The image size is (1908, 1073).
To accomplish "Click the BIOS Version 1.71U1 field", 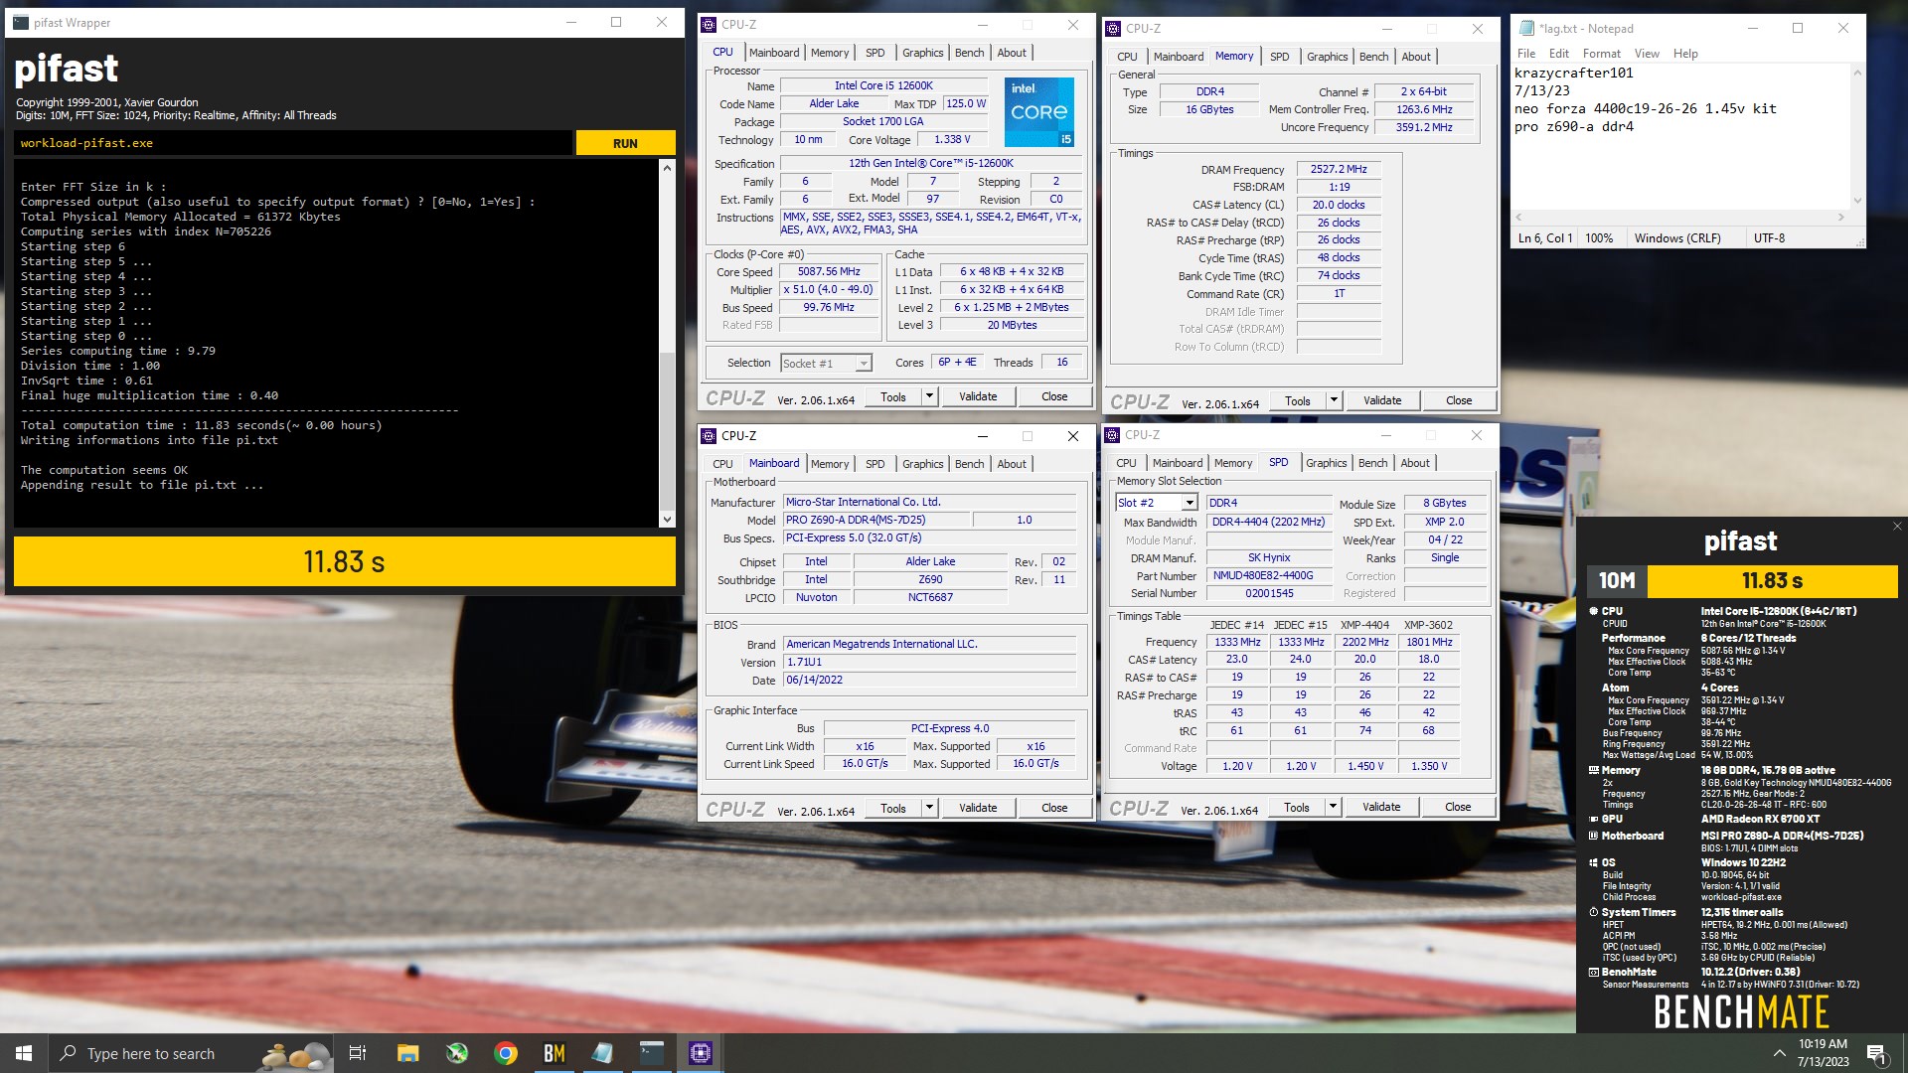I will pyautogui.click(x=930, y=662).
